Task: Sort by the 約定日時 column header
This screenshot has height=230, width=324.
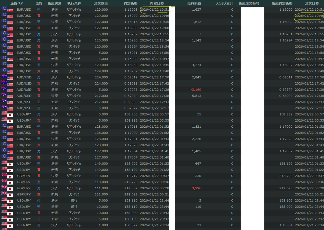Action: (157, 3)
